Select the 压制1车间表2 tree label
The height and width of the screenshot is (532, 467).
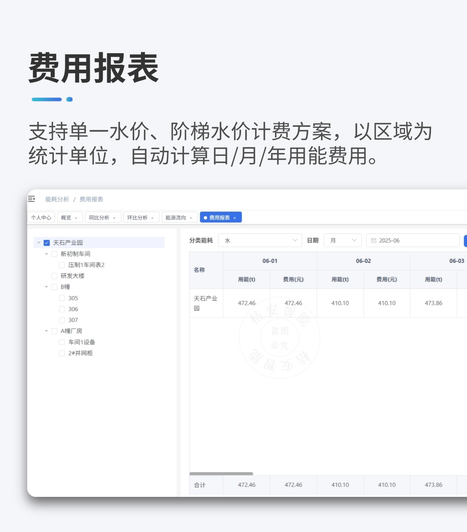86,265
